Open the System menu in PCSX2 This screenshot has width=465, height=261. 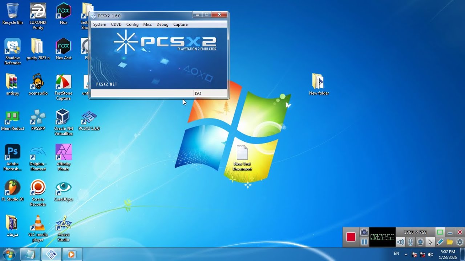pyautogui.click(x=100, y=24)
